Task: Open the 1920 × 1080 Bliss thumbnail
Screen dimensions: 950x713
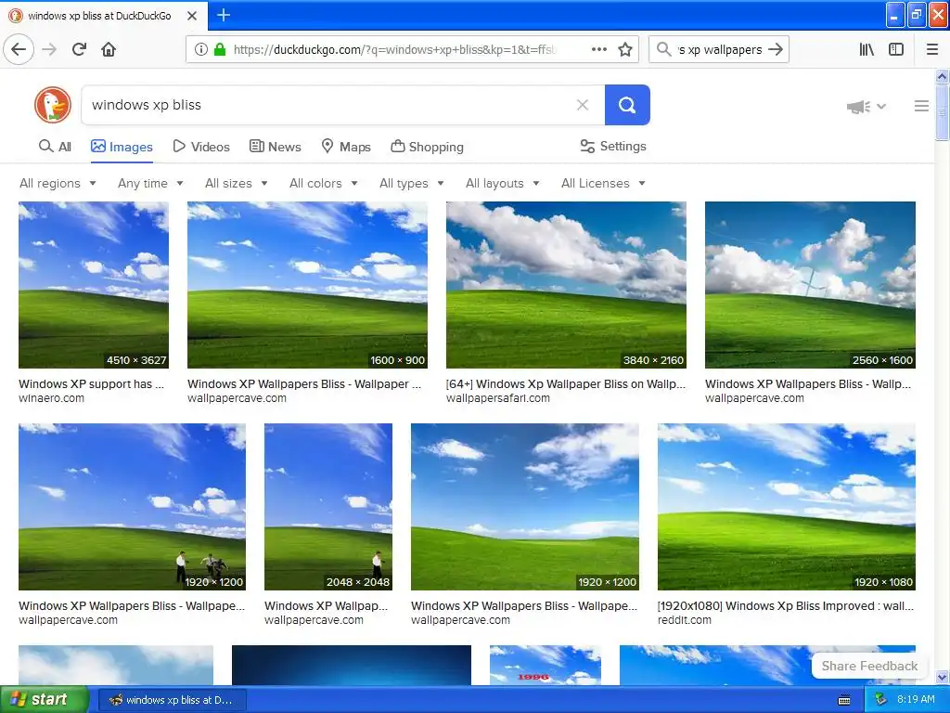Action: coord(787,506)
